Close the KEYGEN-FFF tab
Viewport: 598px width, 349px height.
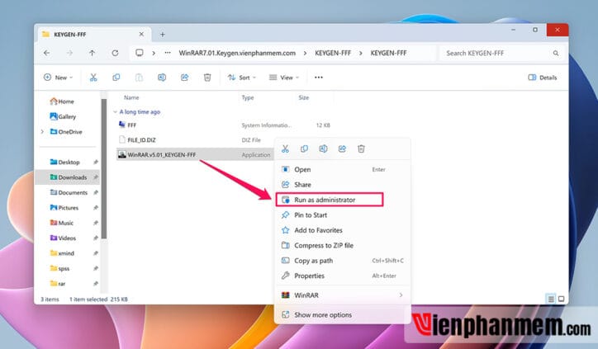pyautogui.click(x=141, y=34)
